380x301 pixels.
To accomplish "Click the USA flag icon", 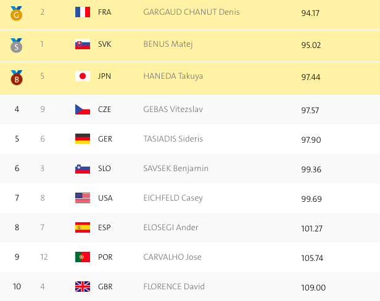I will click(83, 198).
